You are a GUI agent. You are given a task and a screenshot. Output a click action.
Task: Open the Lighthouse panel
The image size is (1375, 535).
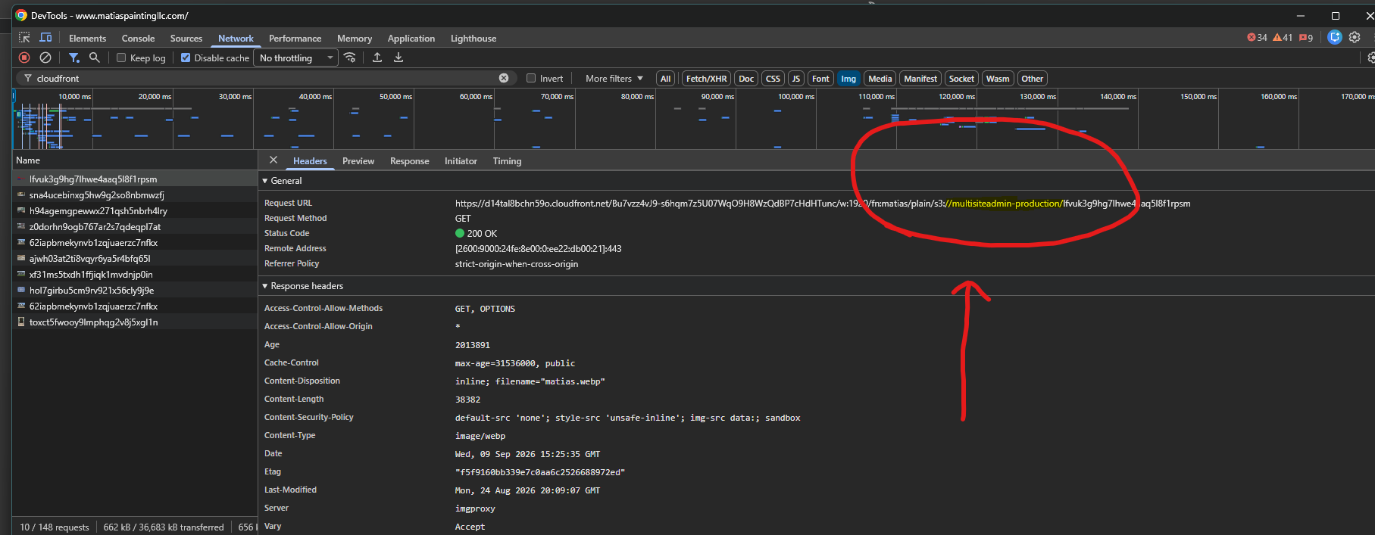coord(473,38)
